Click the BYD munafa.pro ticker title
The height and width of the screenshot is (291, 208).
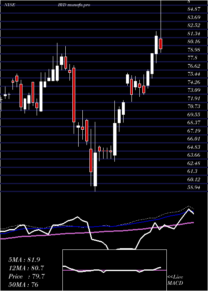click(x=74, y=5)
